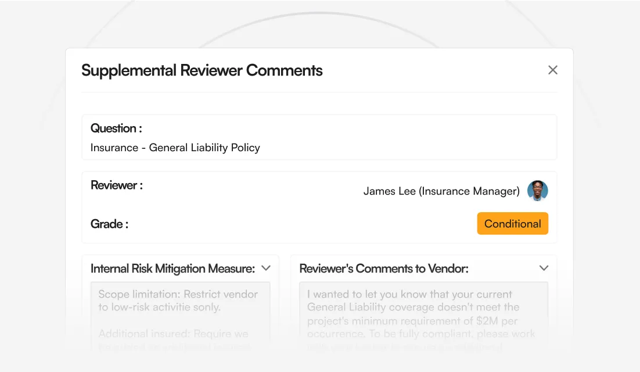
Task: Collapse Internal Risk Mitigation Measure section
Action: [x=266, y=269]
